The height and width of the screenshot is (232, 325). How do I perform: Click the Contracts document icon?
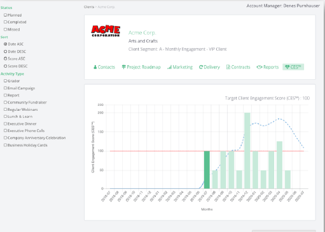click(x=228, y=67)
